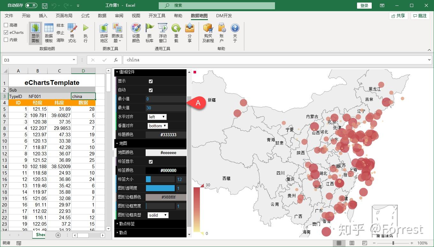The image size is (434, 247).
Task: Open the 选择地区 region selector
Action: [x=104, y=32]
